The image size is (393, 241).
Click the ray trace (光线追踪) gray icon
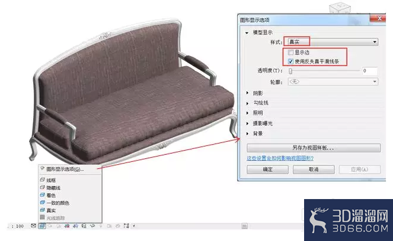point(42,217)
